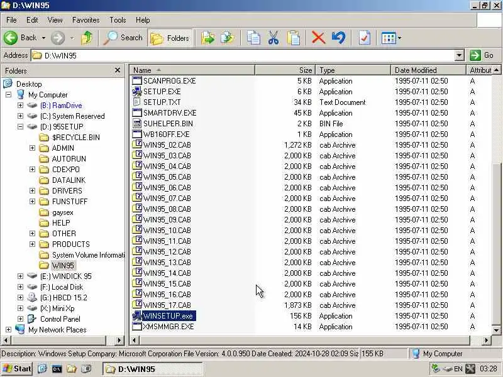Click the file list scroll-down arrow
503x377 pixels.
[496, 330]
